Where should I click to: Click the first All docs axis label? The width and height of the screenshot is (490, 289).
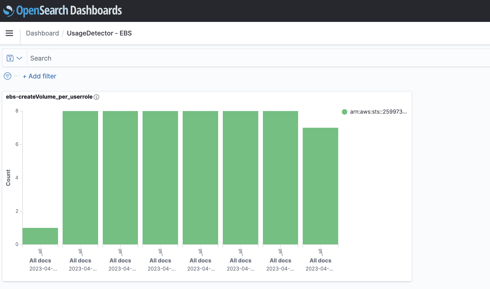pos(40,260)
